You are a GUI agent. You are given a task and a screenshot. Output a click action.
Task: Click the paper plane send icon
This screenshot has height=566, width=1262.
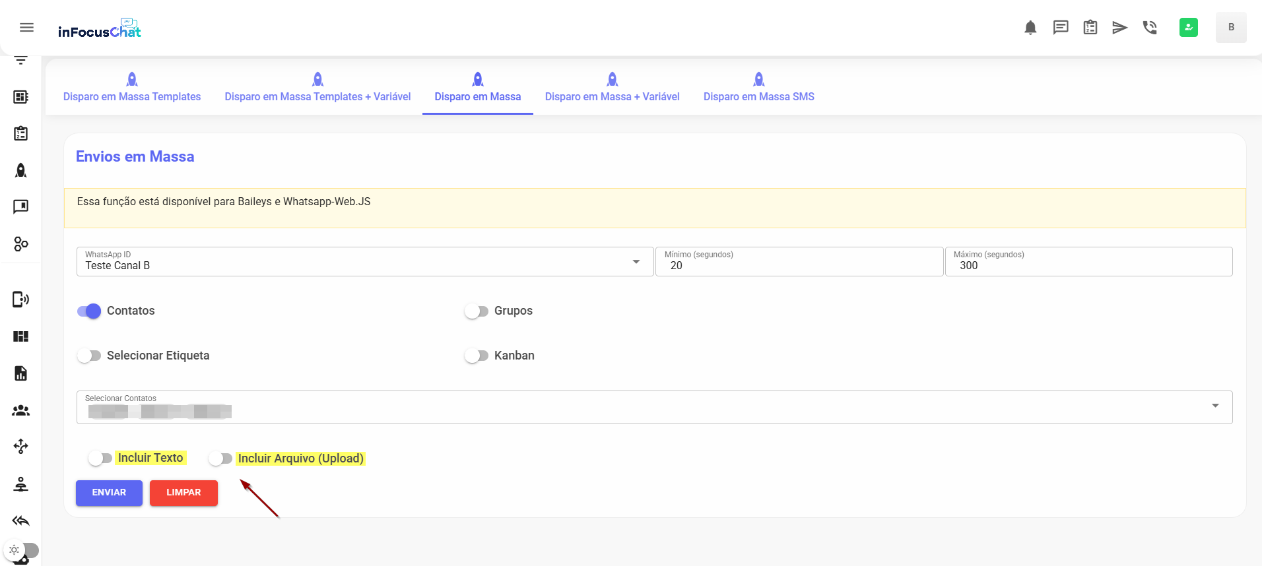click(1119, 28)
